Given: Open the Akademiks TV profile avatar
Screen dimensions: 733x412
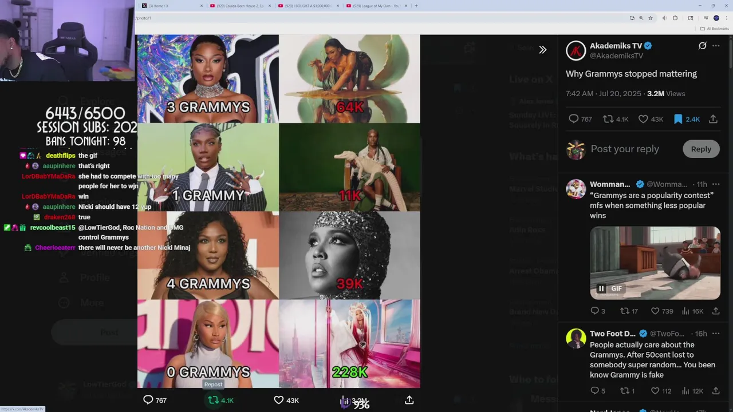Looking at the screenshot, I should pos(576,50).
